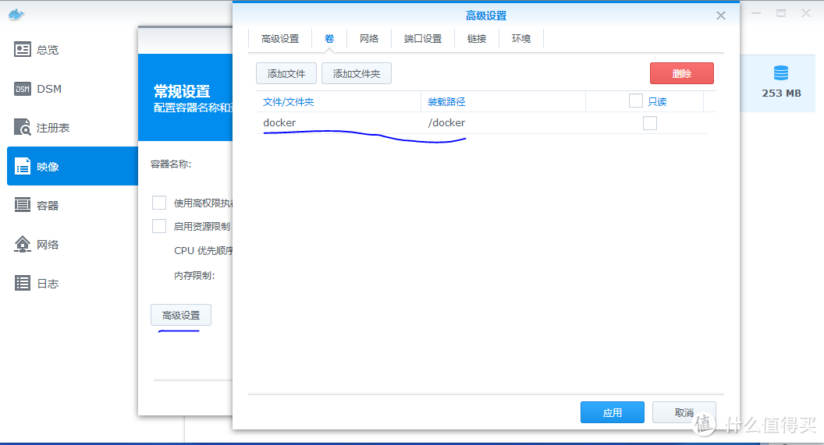
Task: Close the 高级设置 dialog with X
Action: point(720,16)
